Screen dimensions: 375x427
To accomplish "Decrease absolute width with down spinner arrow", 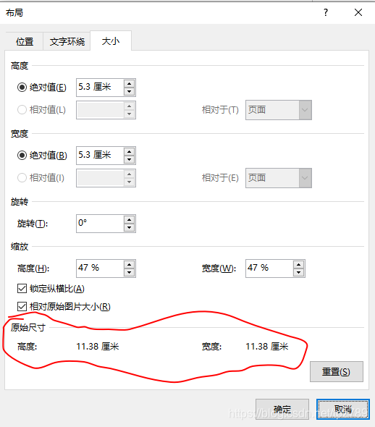I will [130, 159].
